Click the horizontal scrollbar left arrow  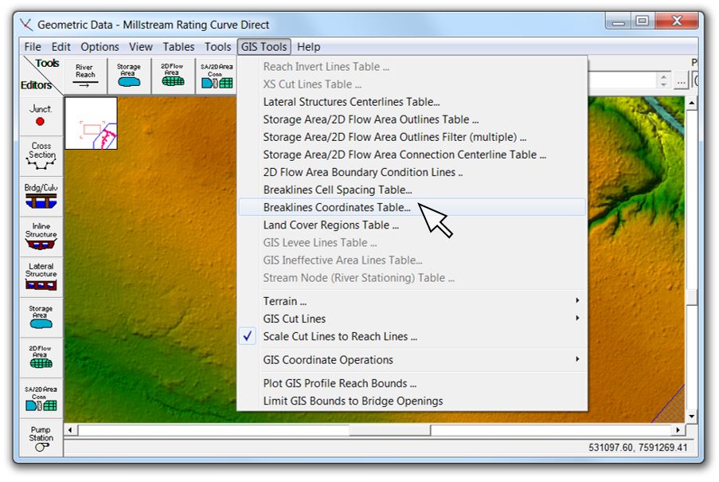click(x=70, y=430)
